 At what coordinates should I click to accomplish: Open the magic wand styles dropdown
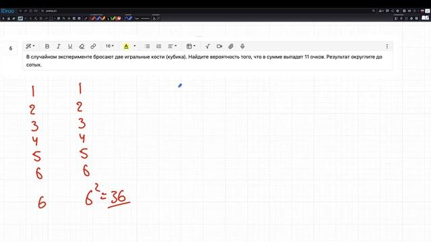point(30,46)
